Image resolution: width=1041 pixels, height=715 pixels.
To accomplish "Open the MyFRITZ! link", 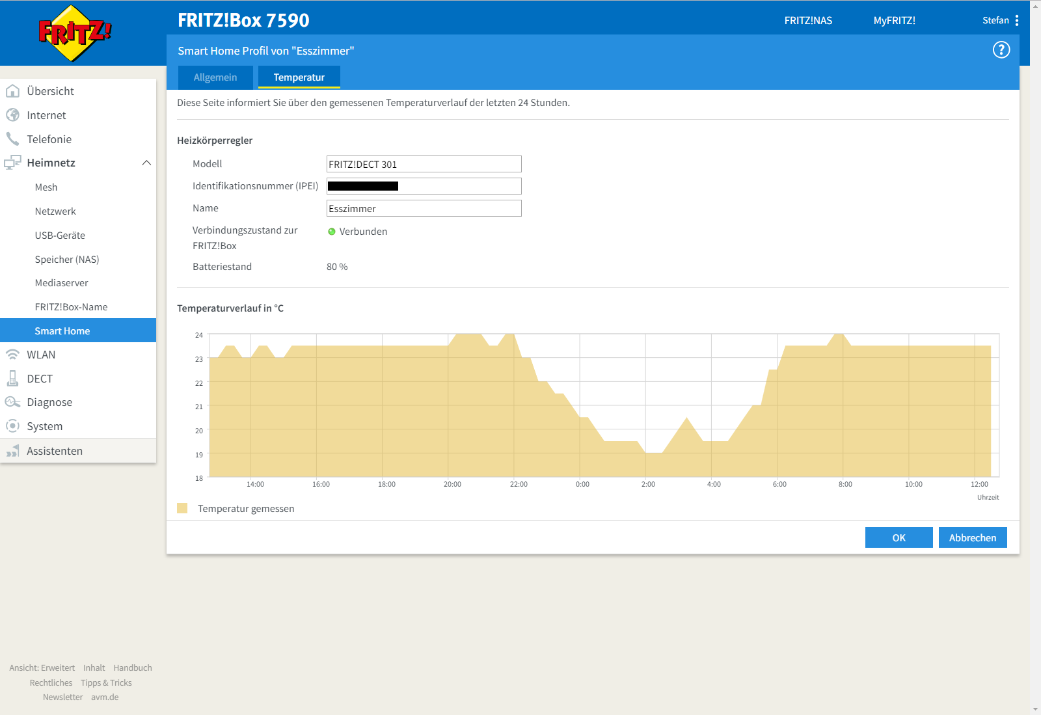I will tap(895, 21).
